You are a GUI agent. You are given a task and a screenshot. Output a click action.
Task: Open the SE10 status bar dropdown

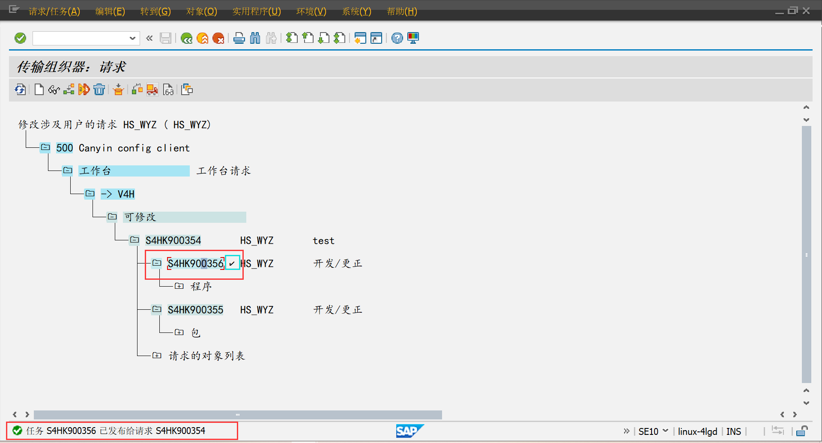(x=665, y=431)
